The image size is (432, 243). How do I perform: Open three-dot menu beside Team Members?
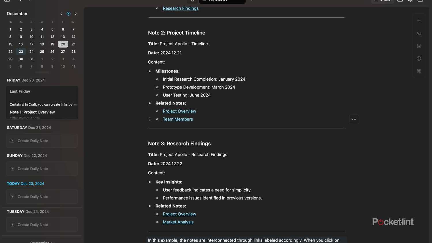click(354, 119)
